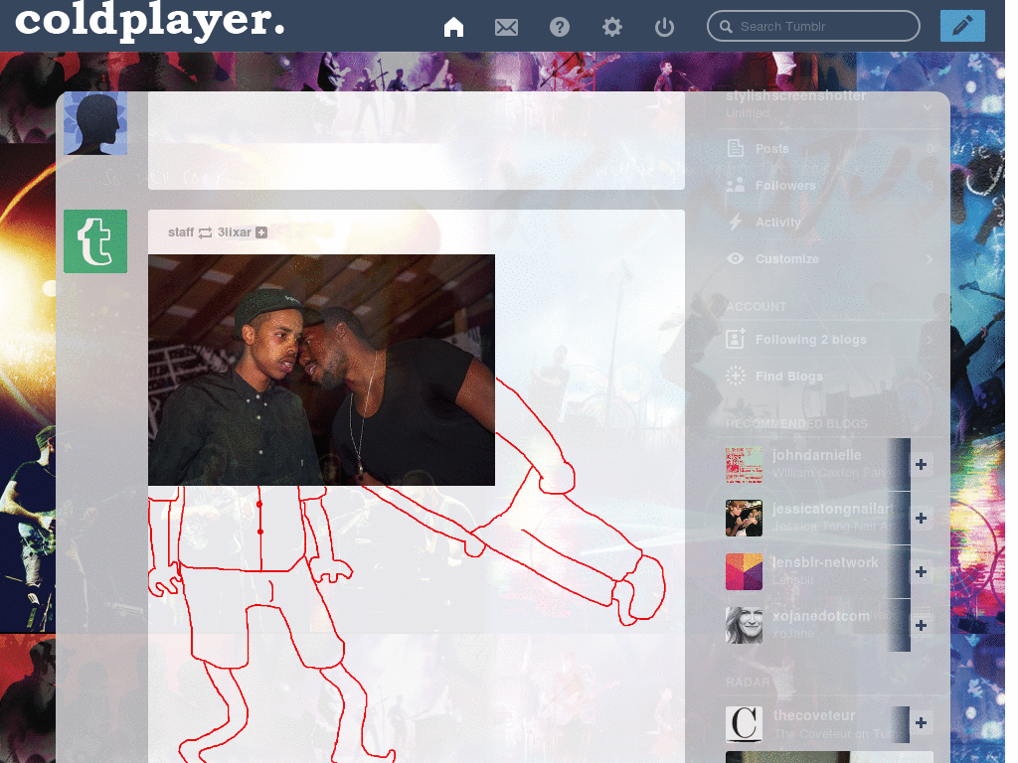
Task: Open Following 2 blogs
Action: click(x=830, y=340)
